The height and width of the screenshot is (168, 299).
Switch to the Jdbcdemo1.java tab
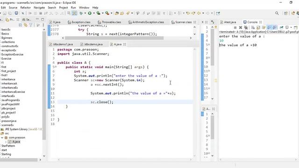click(x=61, y=44)
